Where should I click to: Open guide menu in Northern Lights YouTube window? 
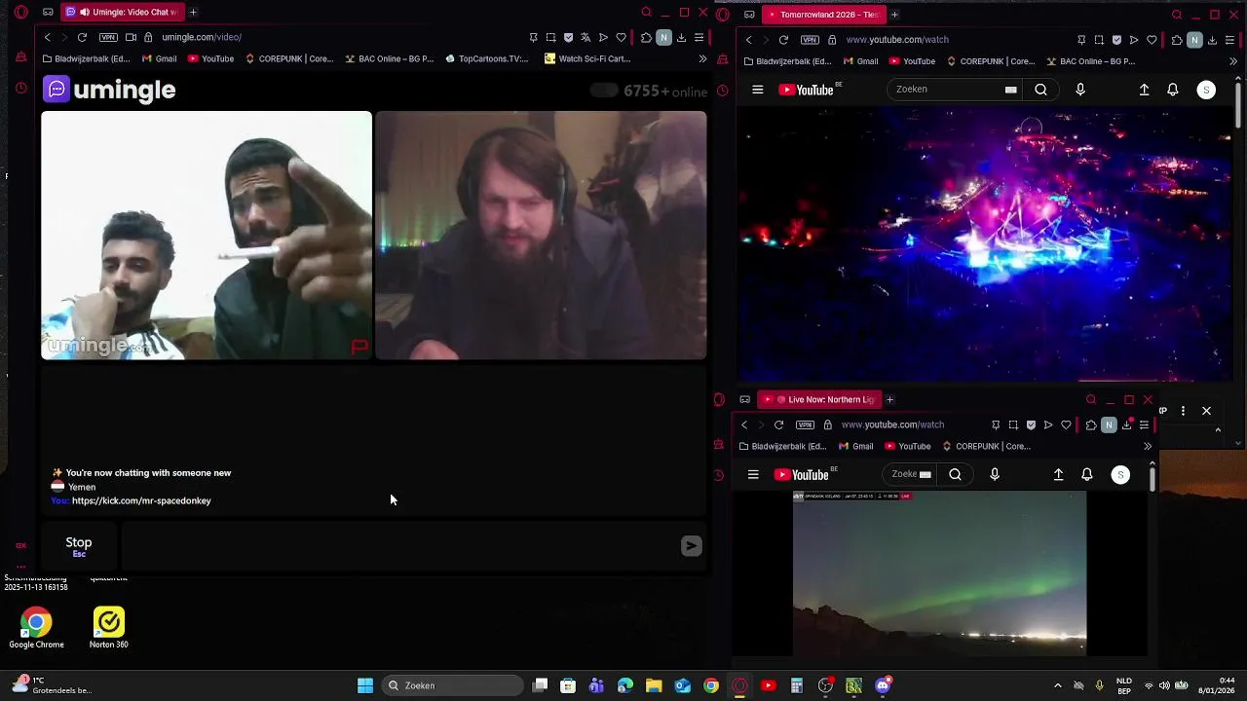click(x=753, y=474)
